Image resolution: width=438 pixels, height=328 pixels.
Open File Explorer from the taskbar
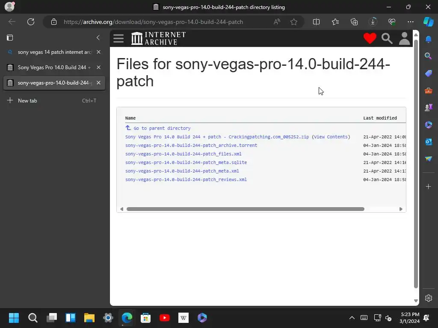point(89,318)
